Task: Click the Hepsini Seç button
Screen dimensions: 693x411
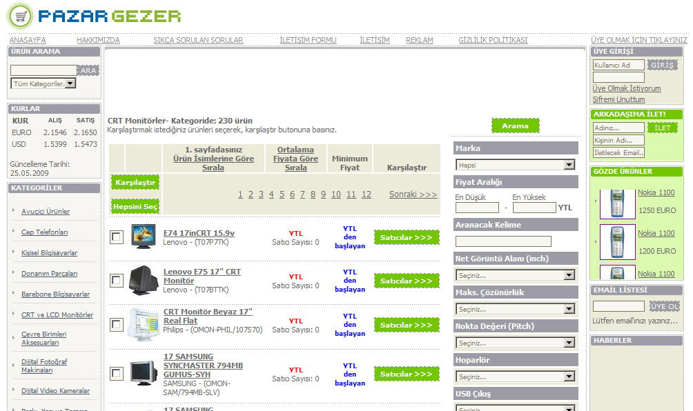Action: pyautogui.click(x=135, y=207)
